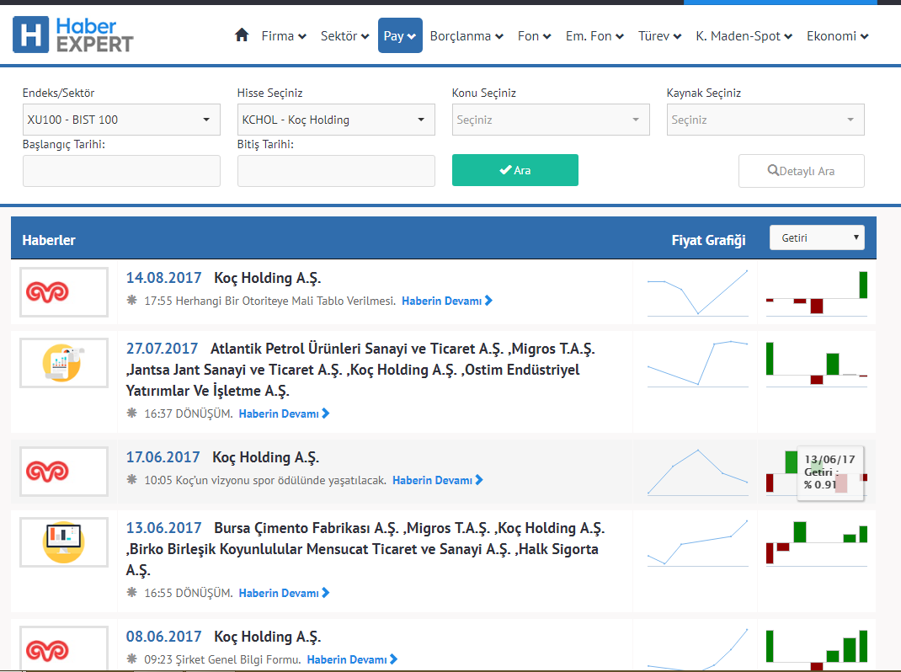901x672 pixels.
Task: Click the asterisk icon before 17:55 news
Action: 132,300
